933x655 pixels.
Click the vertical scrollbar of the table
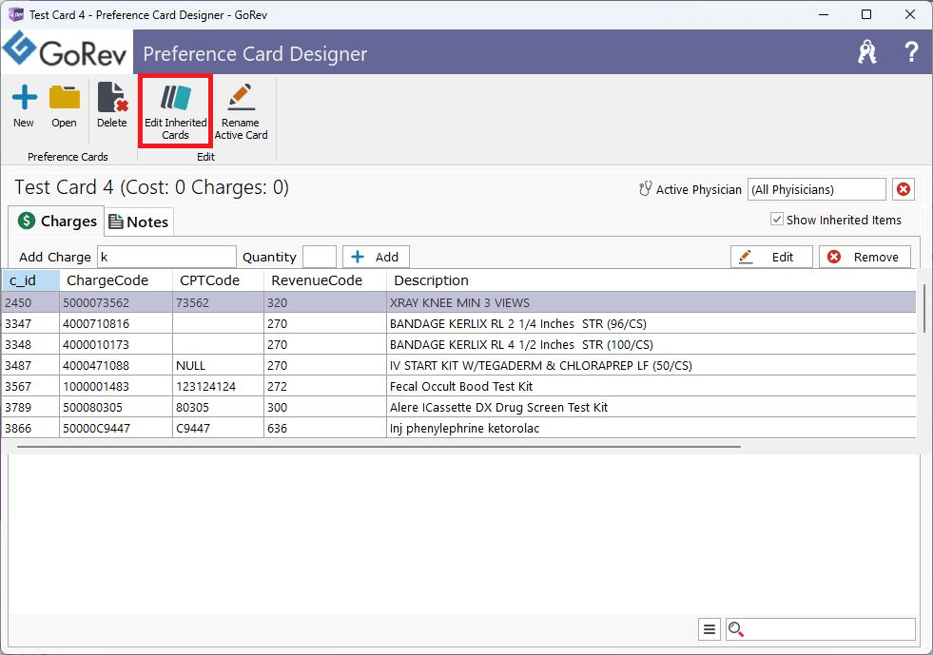pos(924,308)
